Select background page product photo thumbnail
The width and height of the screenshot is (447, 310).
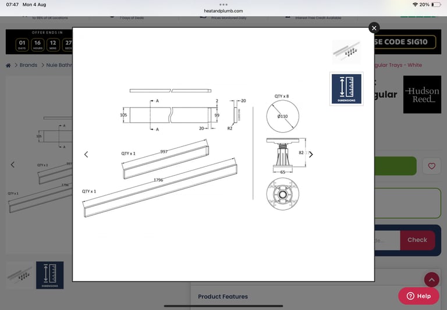tap(20, 275)
